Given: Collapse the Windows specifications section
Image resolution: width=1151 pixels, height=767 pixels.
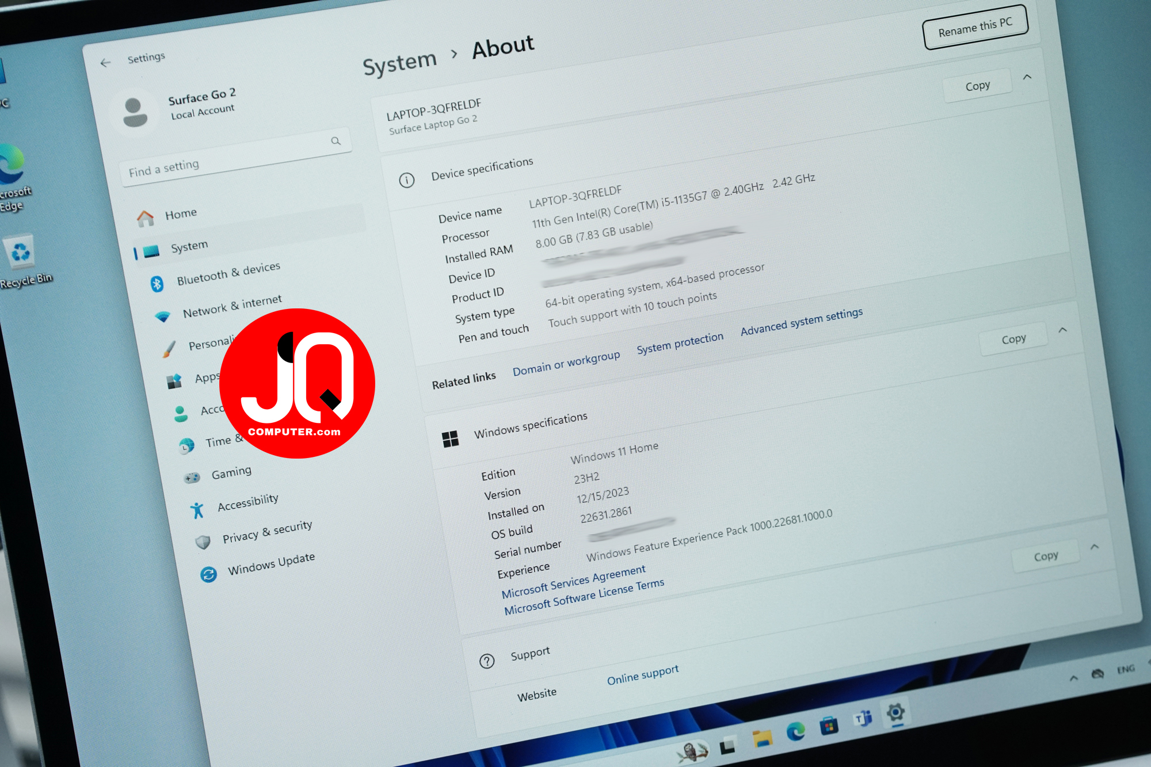Looking at the screenshot, I should (1063, 330).
